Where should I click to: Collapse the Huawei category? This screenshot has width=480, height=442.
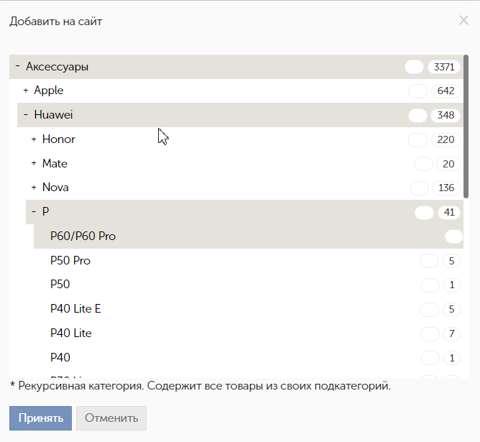pos(25,115)
